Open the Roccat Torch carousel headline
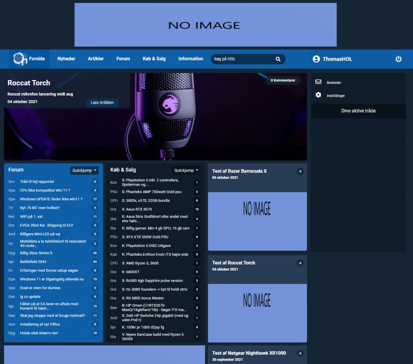Screen dimensions: 413x364 [29, 83]
